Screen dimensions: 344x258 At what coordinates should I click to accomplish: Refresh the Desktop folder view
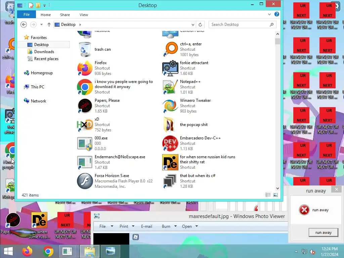click(x=200, y=25)
